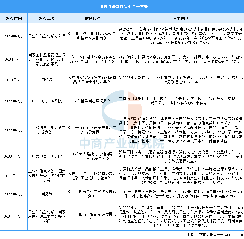Select the 2022年1月 date cell
The image size is (244, 239).
pyautogui.click(x=14, y=194)
